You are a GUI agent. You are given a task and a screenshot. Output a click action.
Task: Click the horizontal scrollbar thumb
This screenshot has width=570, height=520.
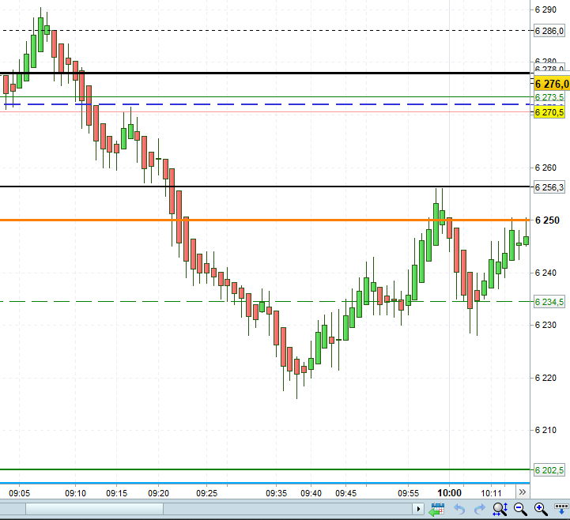95,509
